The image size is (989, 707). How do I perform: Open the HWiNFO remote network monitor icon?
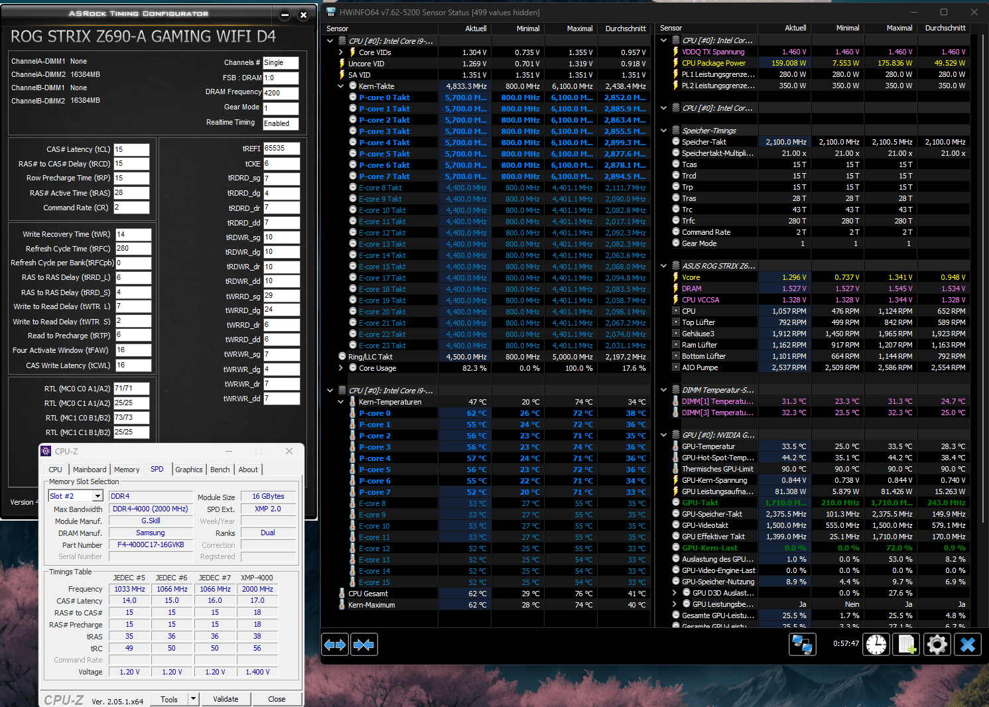[x=803, y=644]
